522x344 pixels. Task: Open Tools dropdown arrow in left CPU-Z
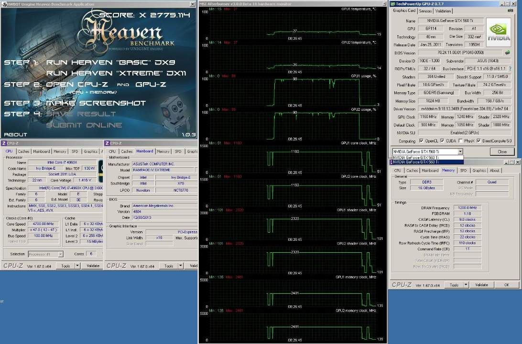click(77, 266)
